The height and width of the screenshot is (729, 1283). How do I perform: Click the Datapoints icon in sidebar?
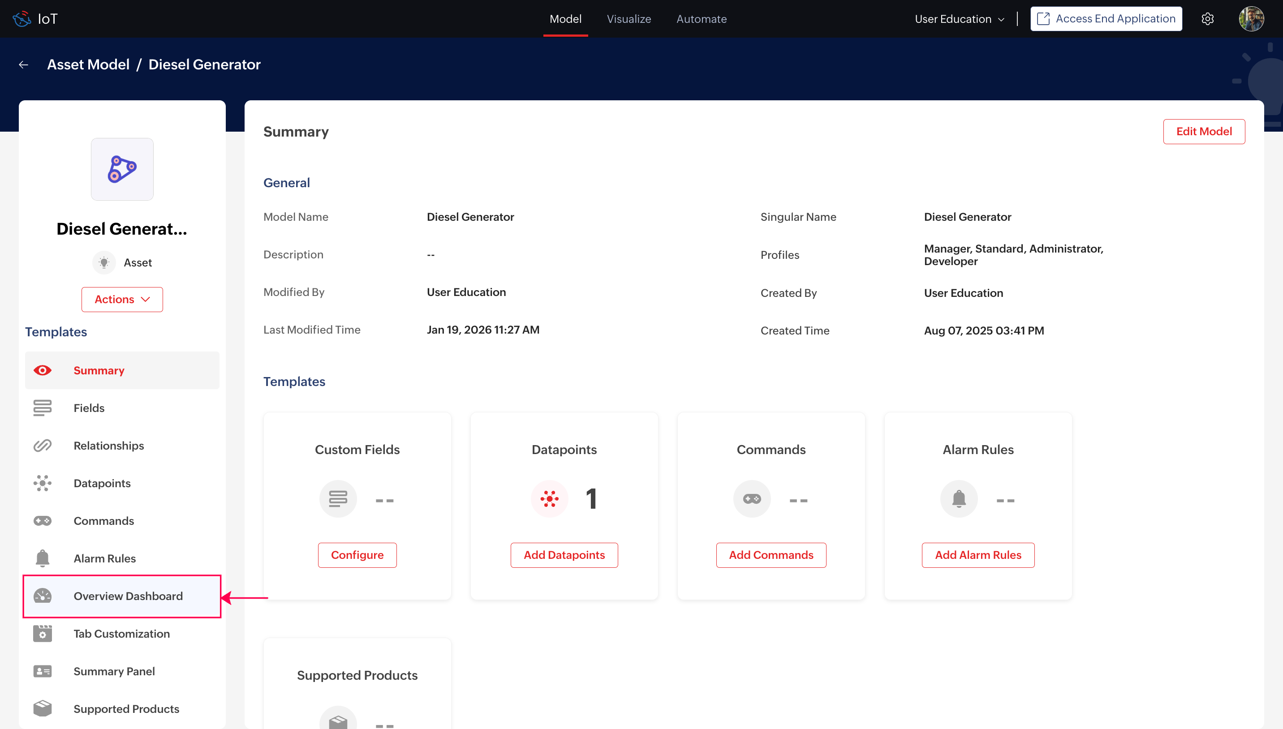click(43, 483)
